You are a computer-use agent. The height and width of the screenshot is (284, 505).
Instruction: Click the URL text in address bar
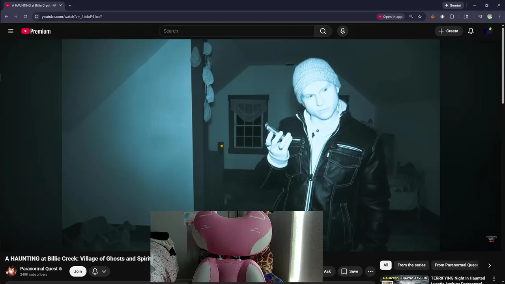coord(72,17)
